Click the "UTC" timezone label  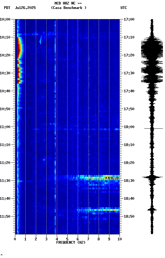click(x=124, y=8)
